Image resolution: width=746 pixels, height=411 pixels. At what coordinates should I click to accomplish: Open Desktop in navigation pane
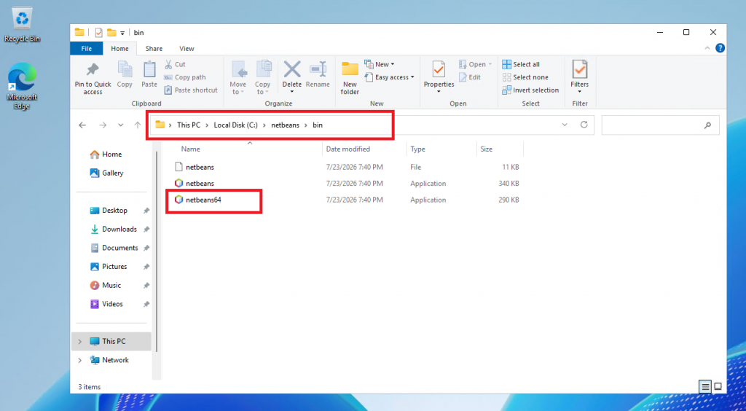coord(114,211)
